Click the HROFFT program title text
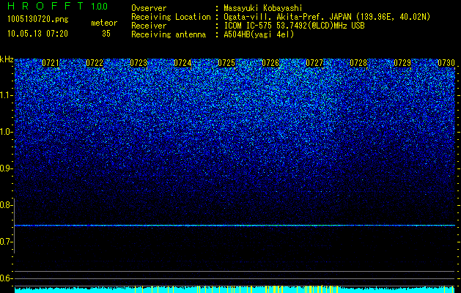The width and height of the screenshot is (461, 293). 45,6
